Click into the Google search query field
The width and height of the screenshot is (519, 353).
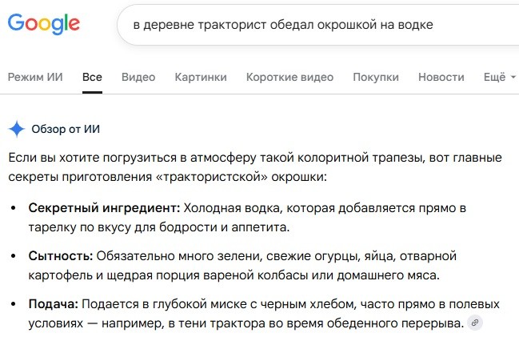317,25
